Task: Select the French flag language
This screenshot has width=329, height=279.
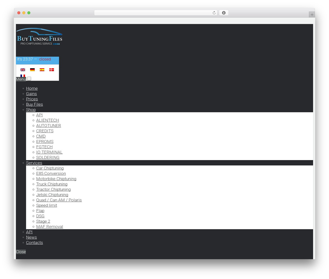Action: [23, 76]
